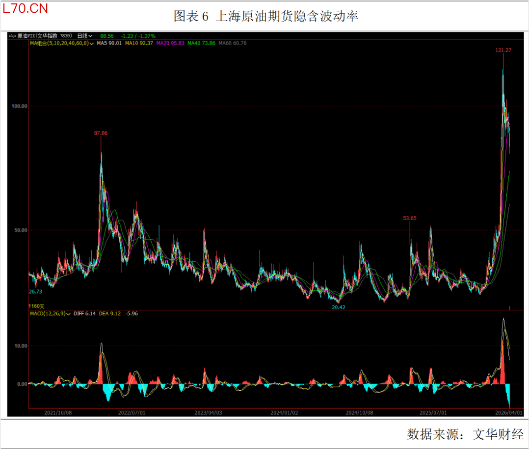Viewport: 530px width, 451px height.
Task: Open the MACD(12,26,9) indicator dropdown
Action: click(50, 314)
